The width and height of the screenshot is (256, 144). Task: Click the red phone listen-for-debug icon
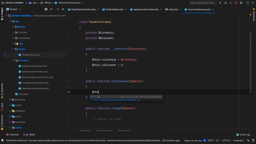tap(236, 3)
